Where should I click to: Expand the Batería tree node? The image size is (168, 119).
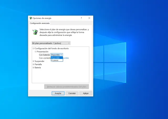(x=33, y=67)
